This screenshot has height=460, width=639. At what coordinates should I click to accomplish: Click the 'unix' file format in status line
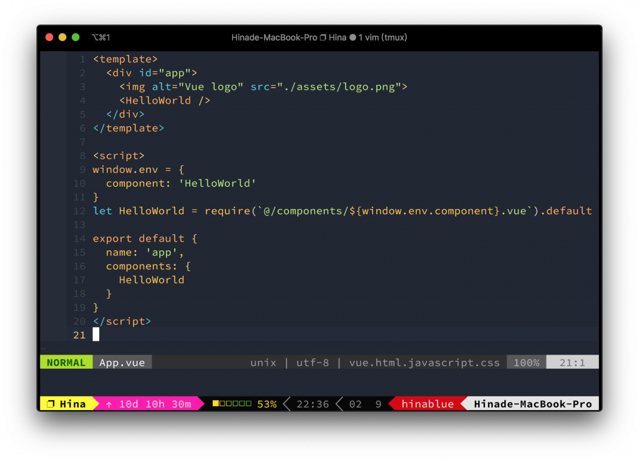point(263,362)
